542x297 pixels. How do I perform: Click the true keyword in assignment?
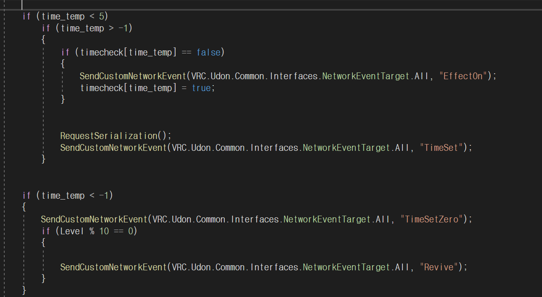tap(201, 88)
